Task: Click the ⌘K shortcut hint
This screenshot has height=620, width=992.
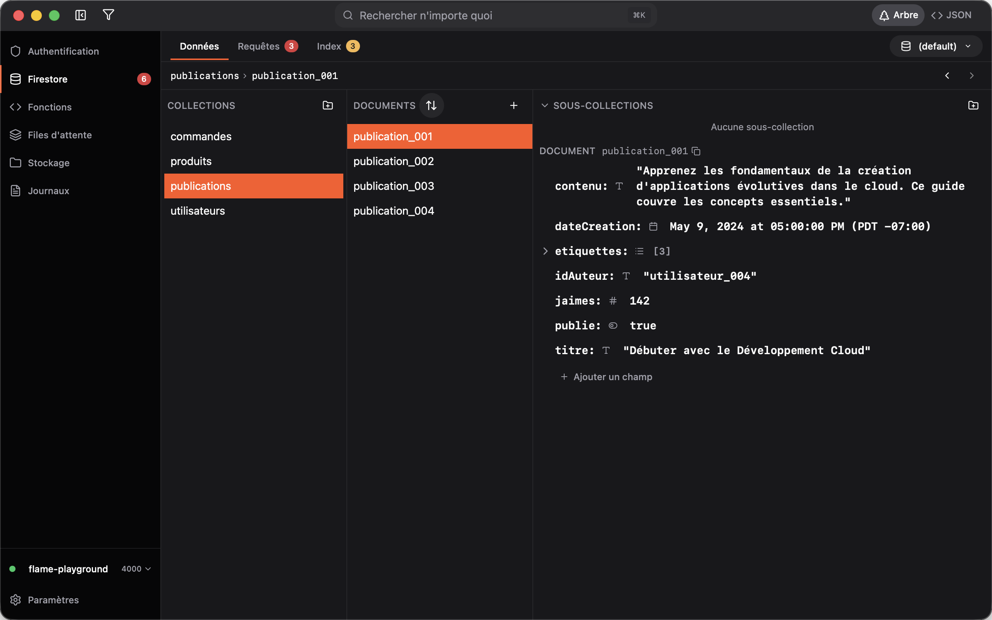Action: point(639,15)
